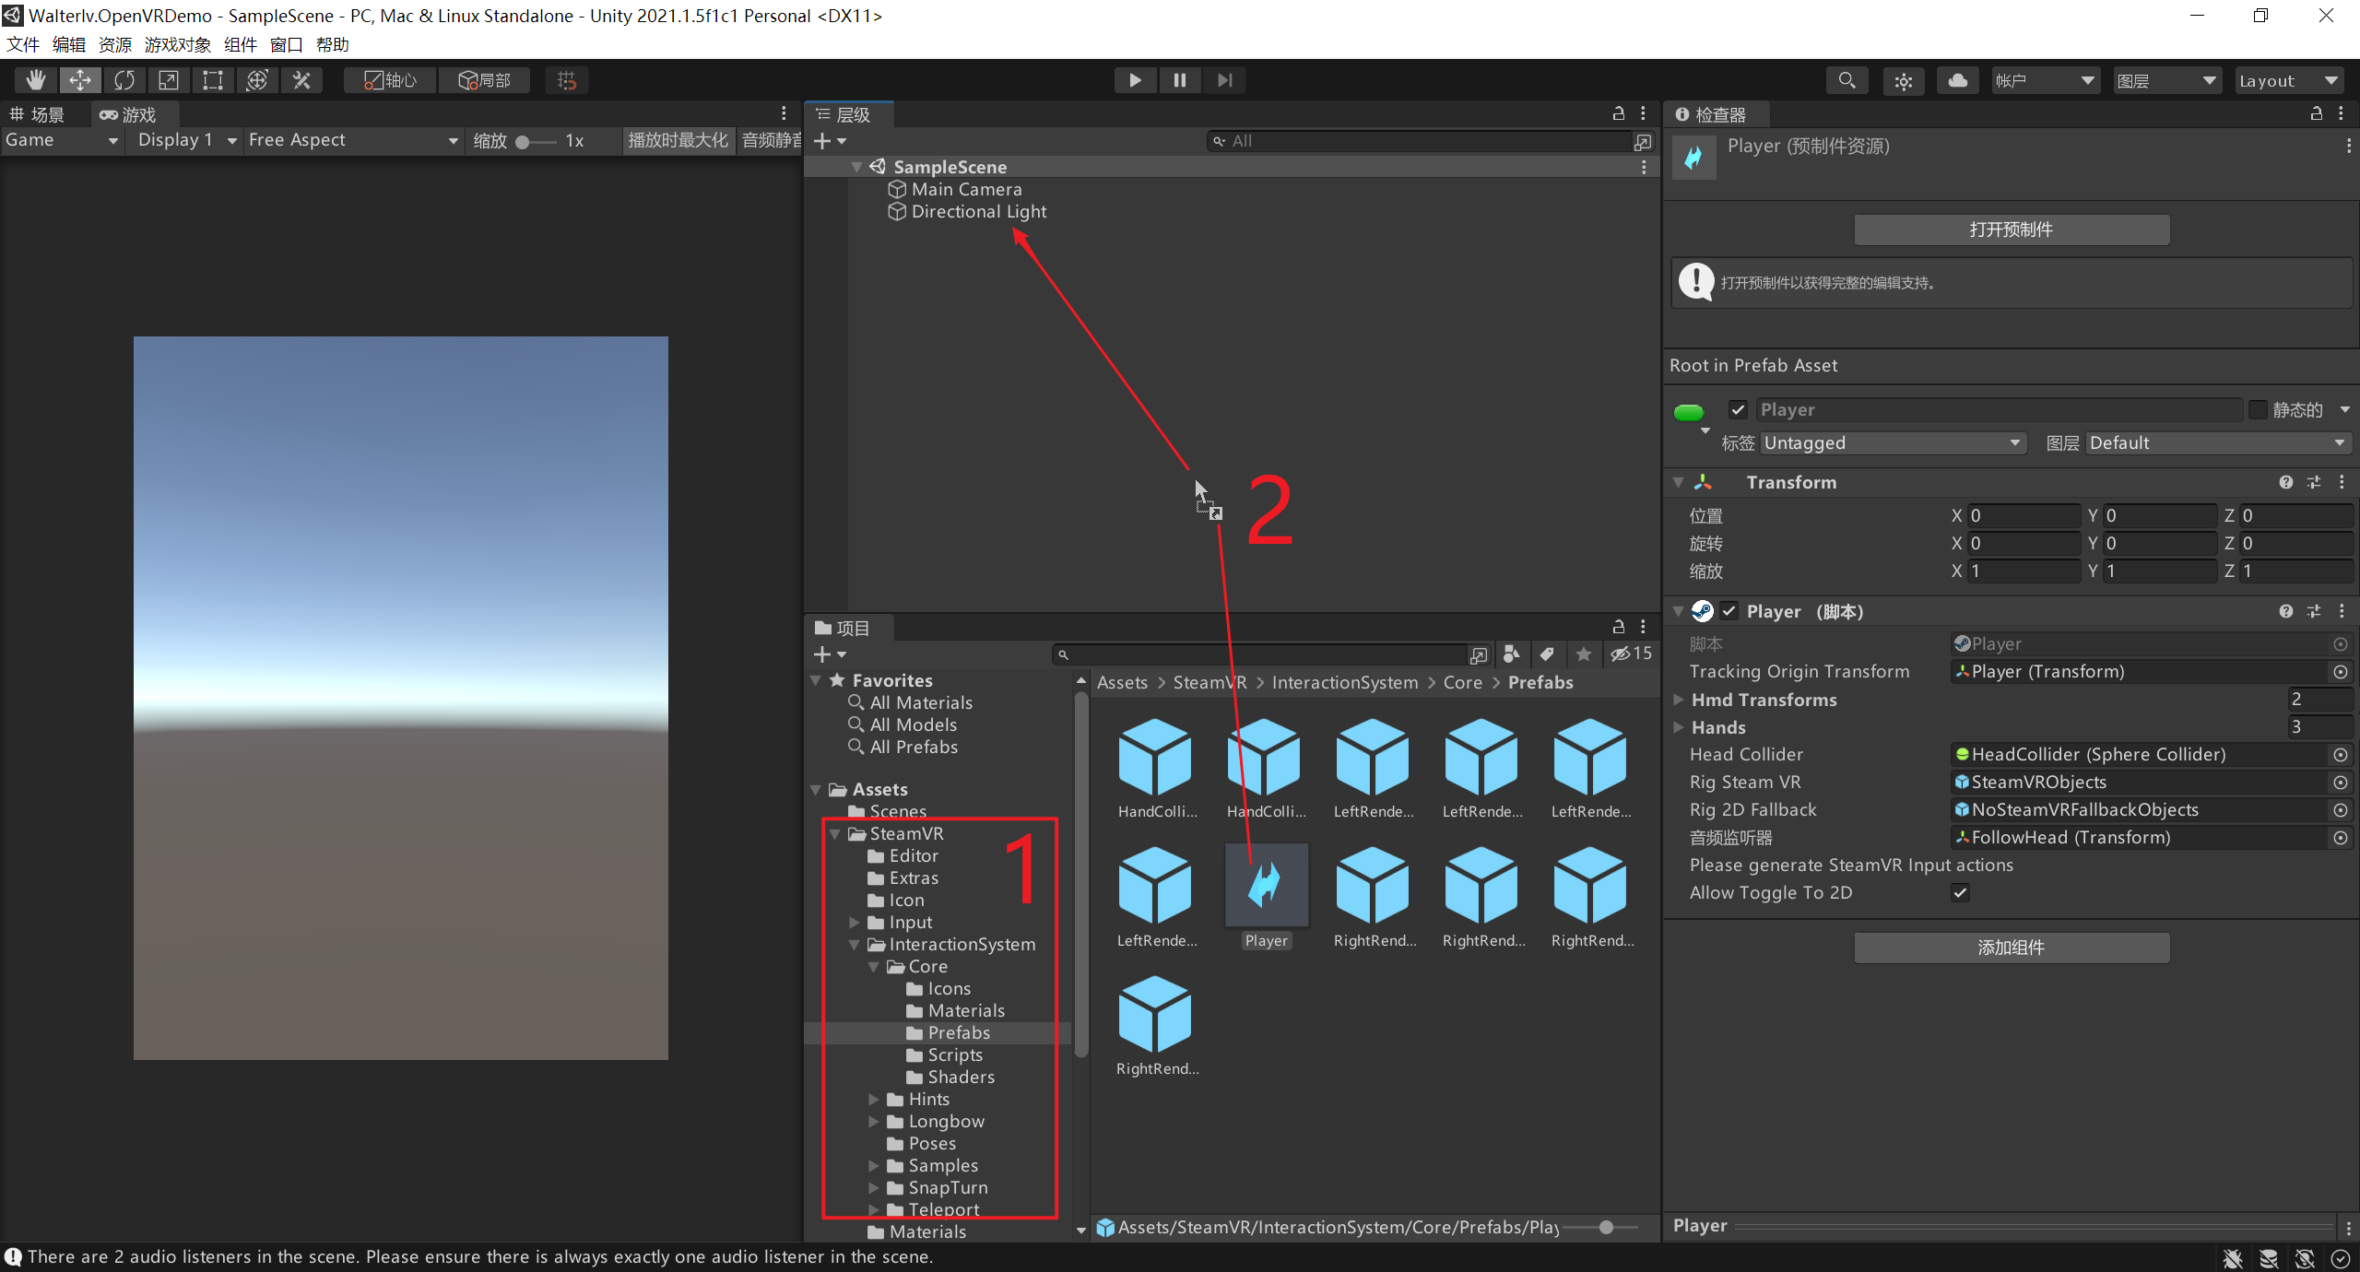Viewport: 2360px width, 1272px height.
Task: Open the 组件 menu
Action: (241, 44)
